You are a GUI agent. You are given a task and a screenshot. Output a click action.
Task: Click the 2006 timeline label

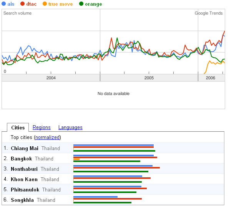(211, 78)
